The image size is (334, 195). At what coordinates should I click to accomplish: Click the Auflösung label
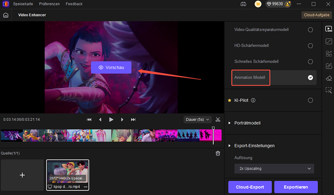coord(243,158)
